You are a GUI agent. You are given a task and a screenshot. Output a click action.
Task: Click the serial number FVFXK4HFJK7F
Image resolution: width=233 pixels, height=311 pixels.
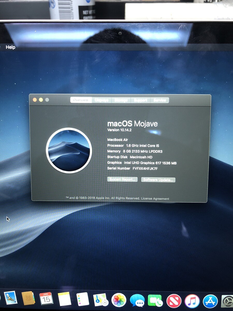point(145,168)
